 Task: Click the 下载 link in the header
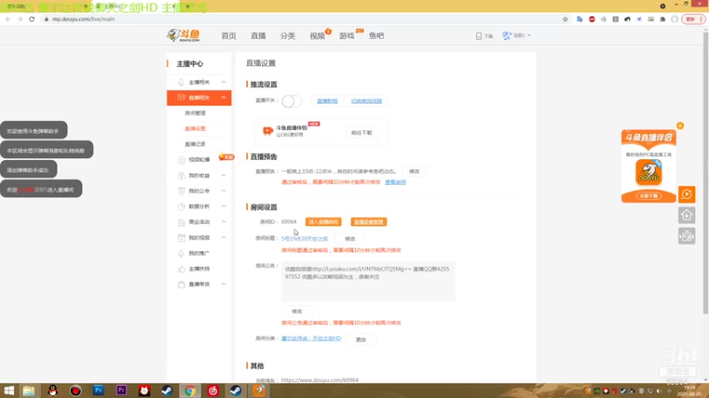(484, 35)
